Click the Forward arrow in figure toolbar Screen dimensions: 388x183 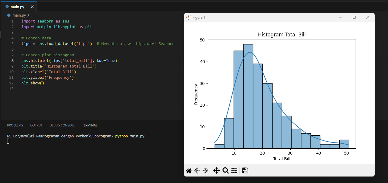pos(205,171)
